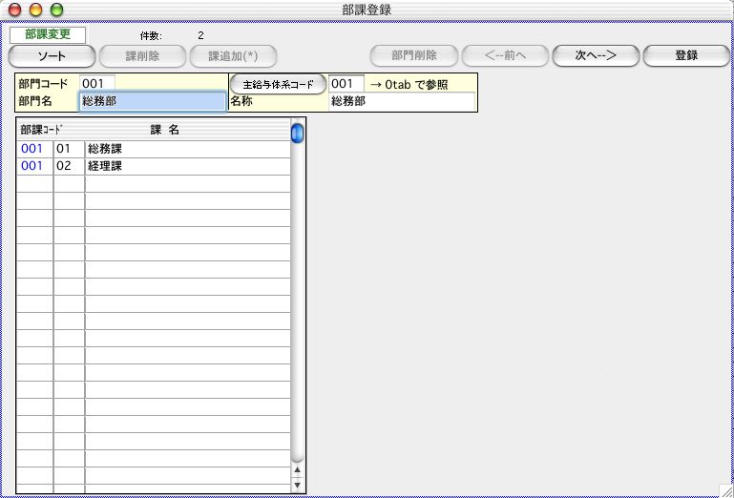This screenshot has width=734, height=498.
Task: Click the 課名 column header
Action: 165,130
